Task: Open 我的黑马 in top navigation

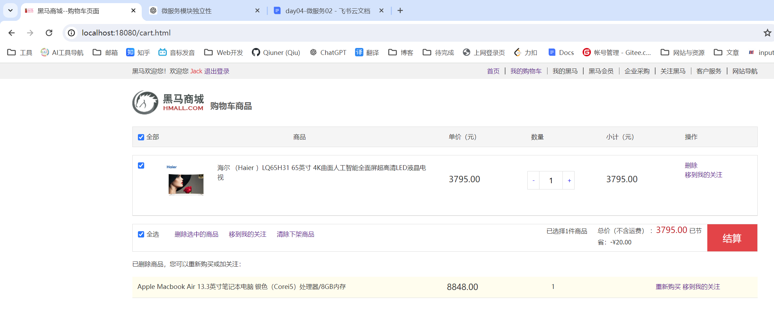Action: 565,71
